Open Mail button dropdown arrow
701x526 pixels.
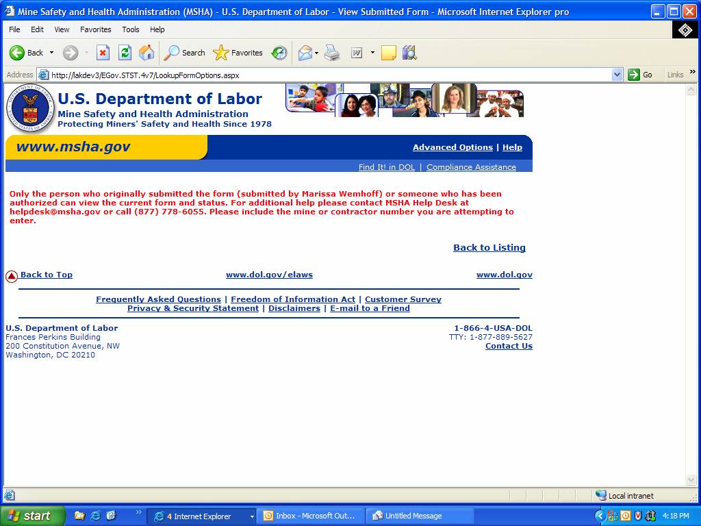pos(316,53)
